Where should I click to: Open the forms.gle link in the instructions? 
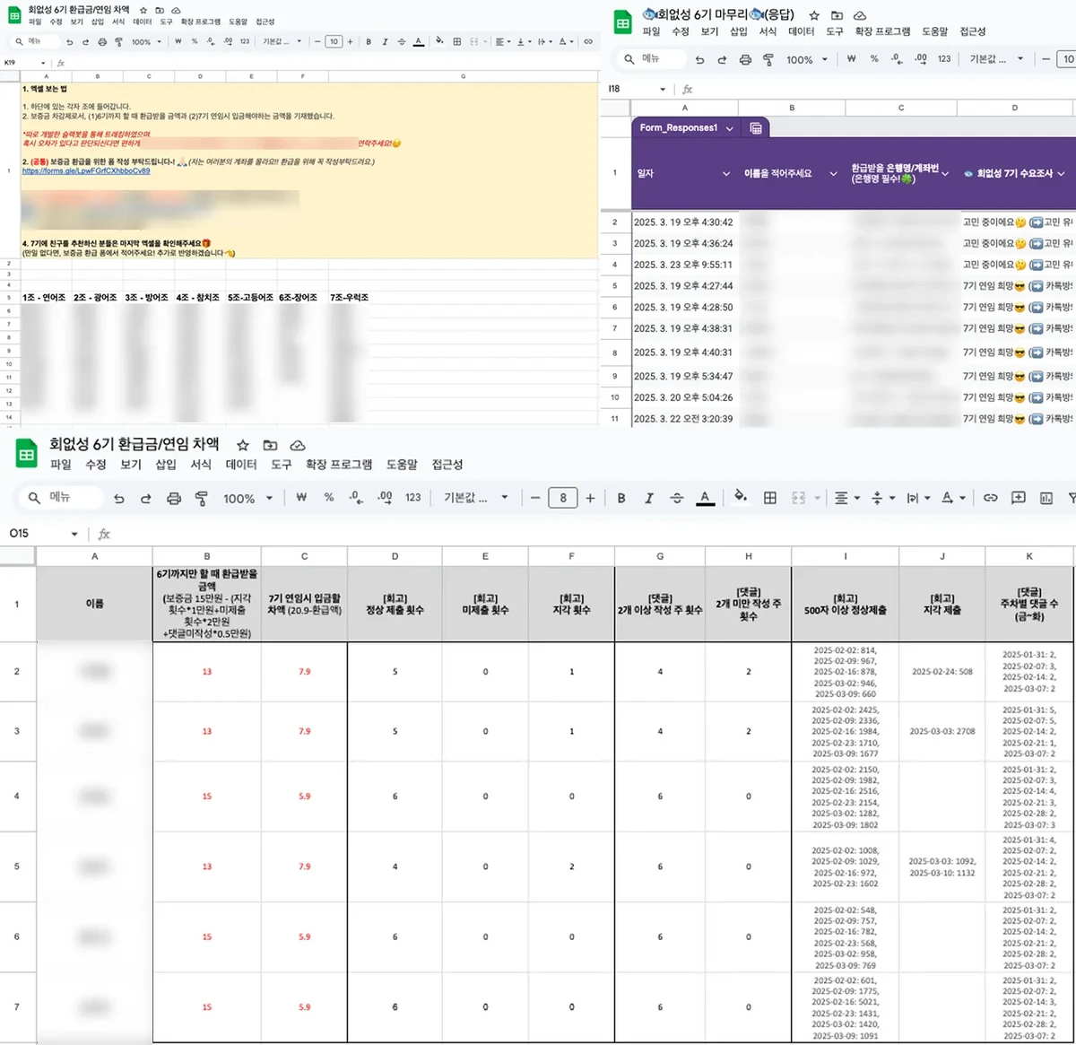86,171
